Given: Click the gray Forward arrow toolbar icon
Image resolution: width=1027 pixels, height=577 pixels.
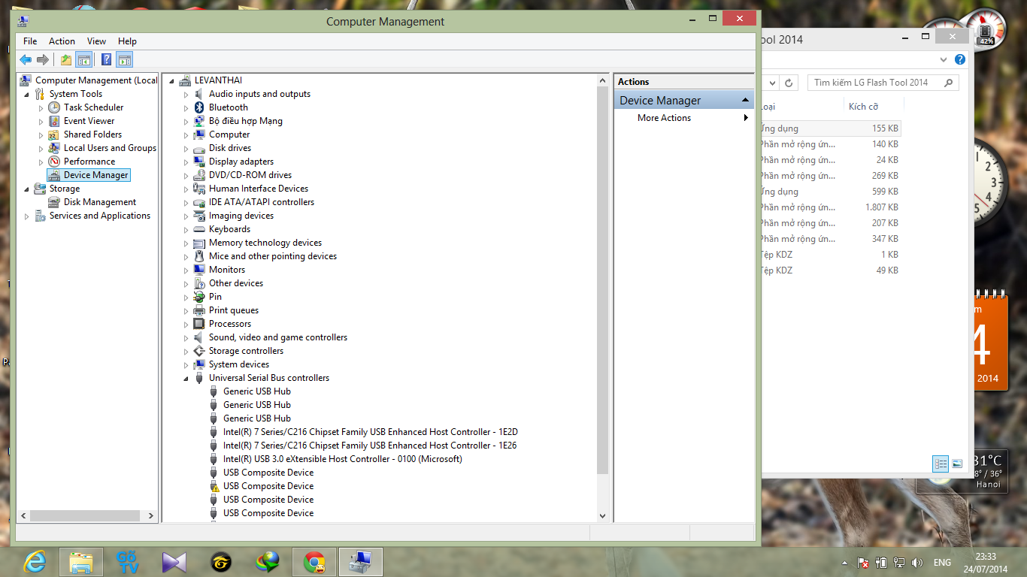Looking at the screenshot, I should pos(43,60).
